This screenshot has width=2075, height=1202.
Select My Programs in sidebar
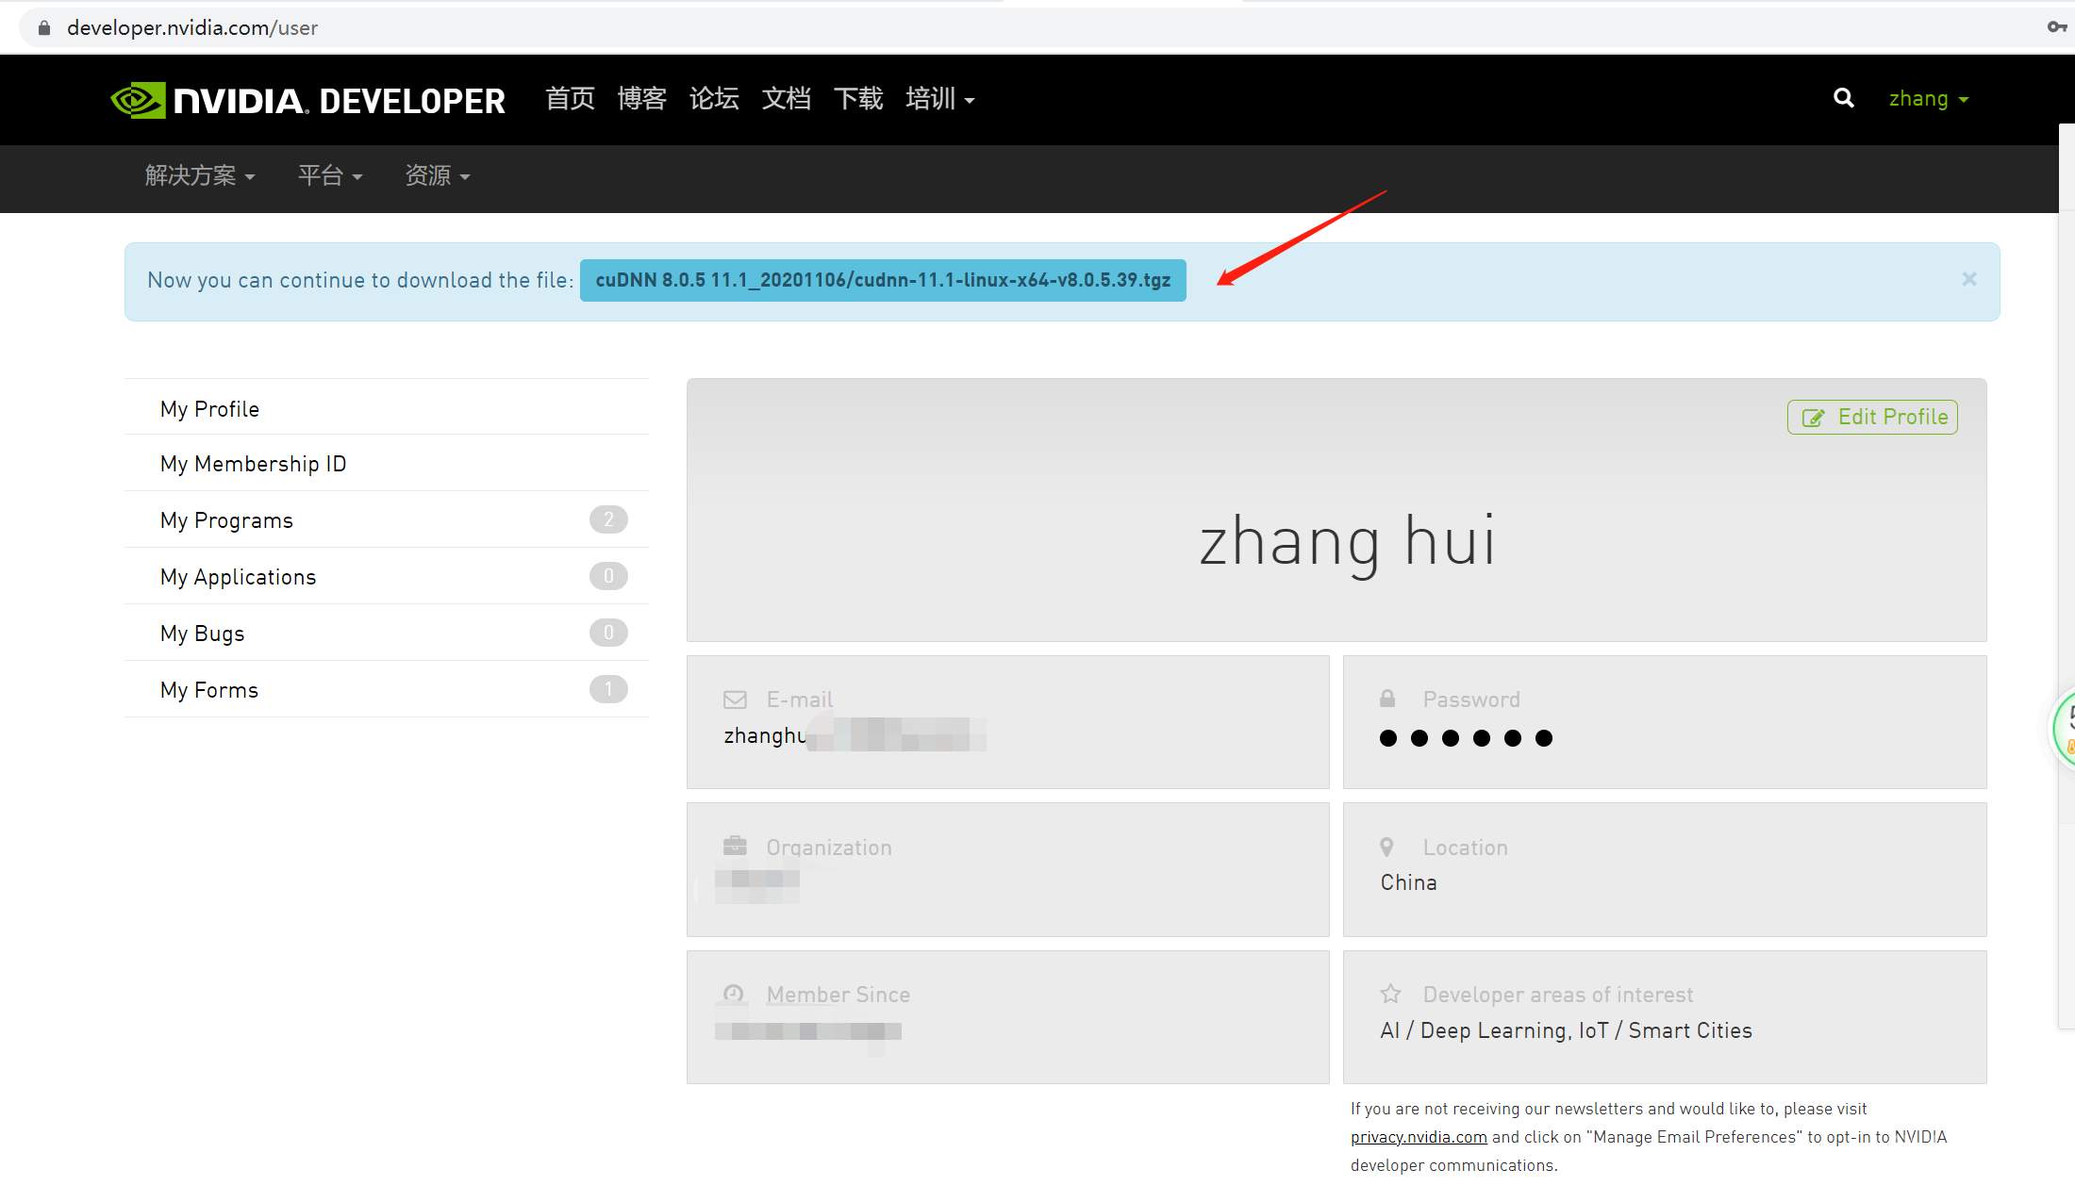(x=226, y=520)
